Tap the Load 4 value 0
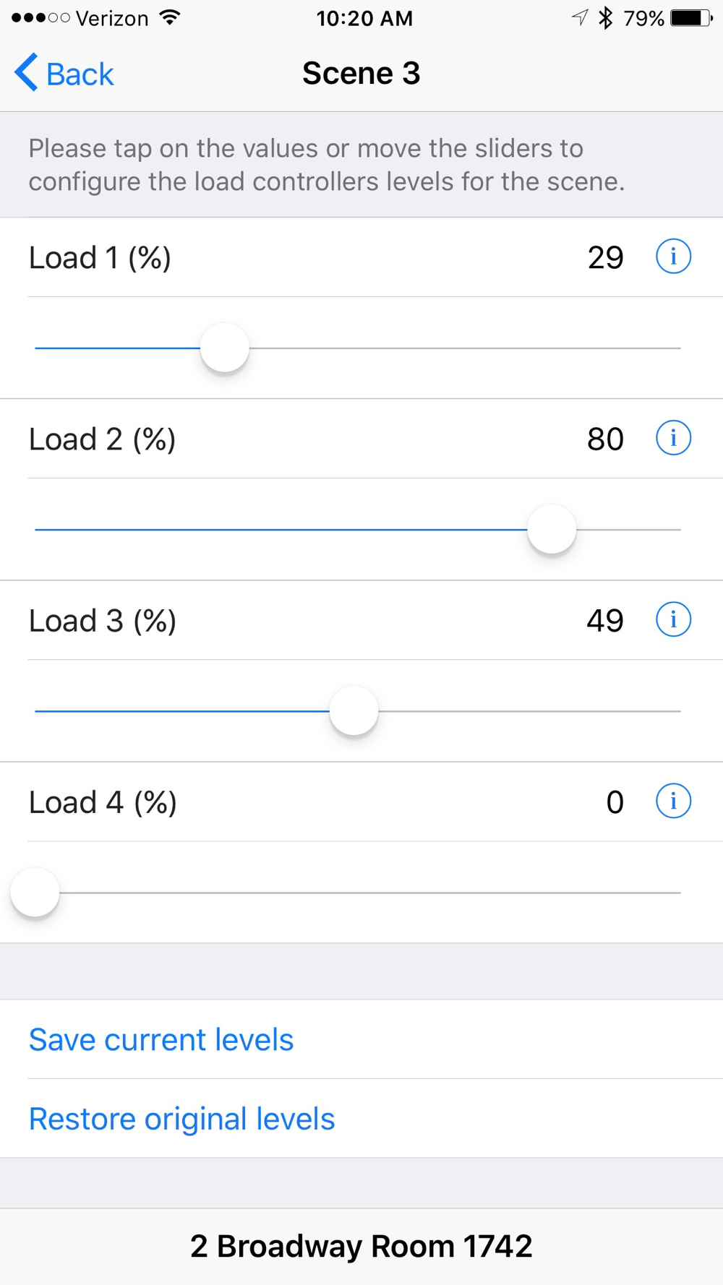Image resolution: width=723 pixels, height=1285 pixels. point(615,801)
